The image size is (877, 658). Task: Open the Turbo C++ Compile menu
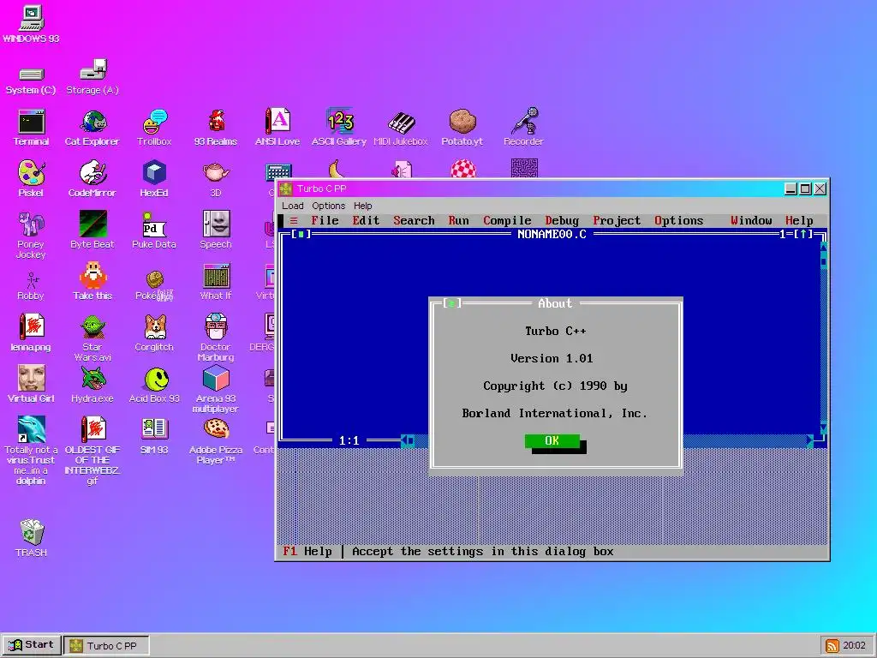(507, 220)
